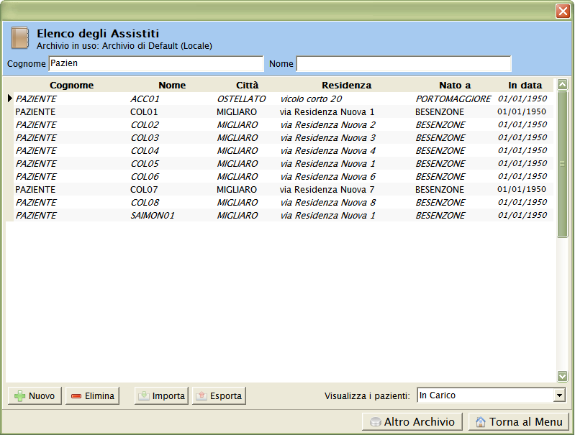Click the red minus Elimina icon
Viewport: 575px width, 435px height.
click(x=76, y=395)
